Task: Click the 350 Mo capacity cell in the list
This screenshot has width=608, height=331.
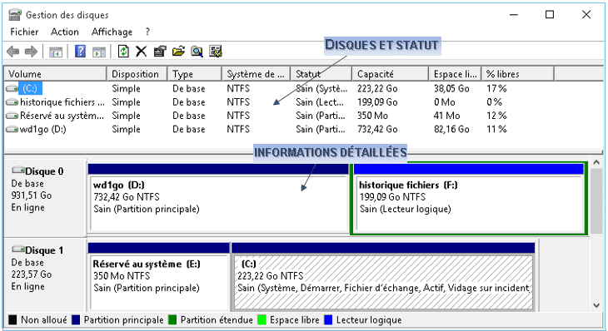Action: 372,116
